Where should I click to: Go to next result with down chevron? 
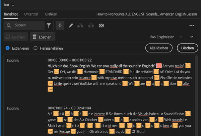192,37
